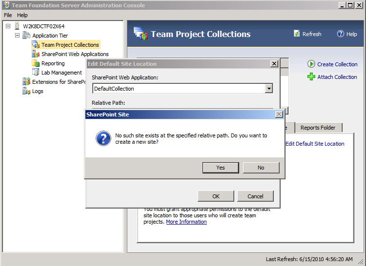This screenshot has height=266, width=366.
Task: Click the Last Refresh status text
Action: tap(309, 259)
